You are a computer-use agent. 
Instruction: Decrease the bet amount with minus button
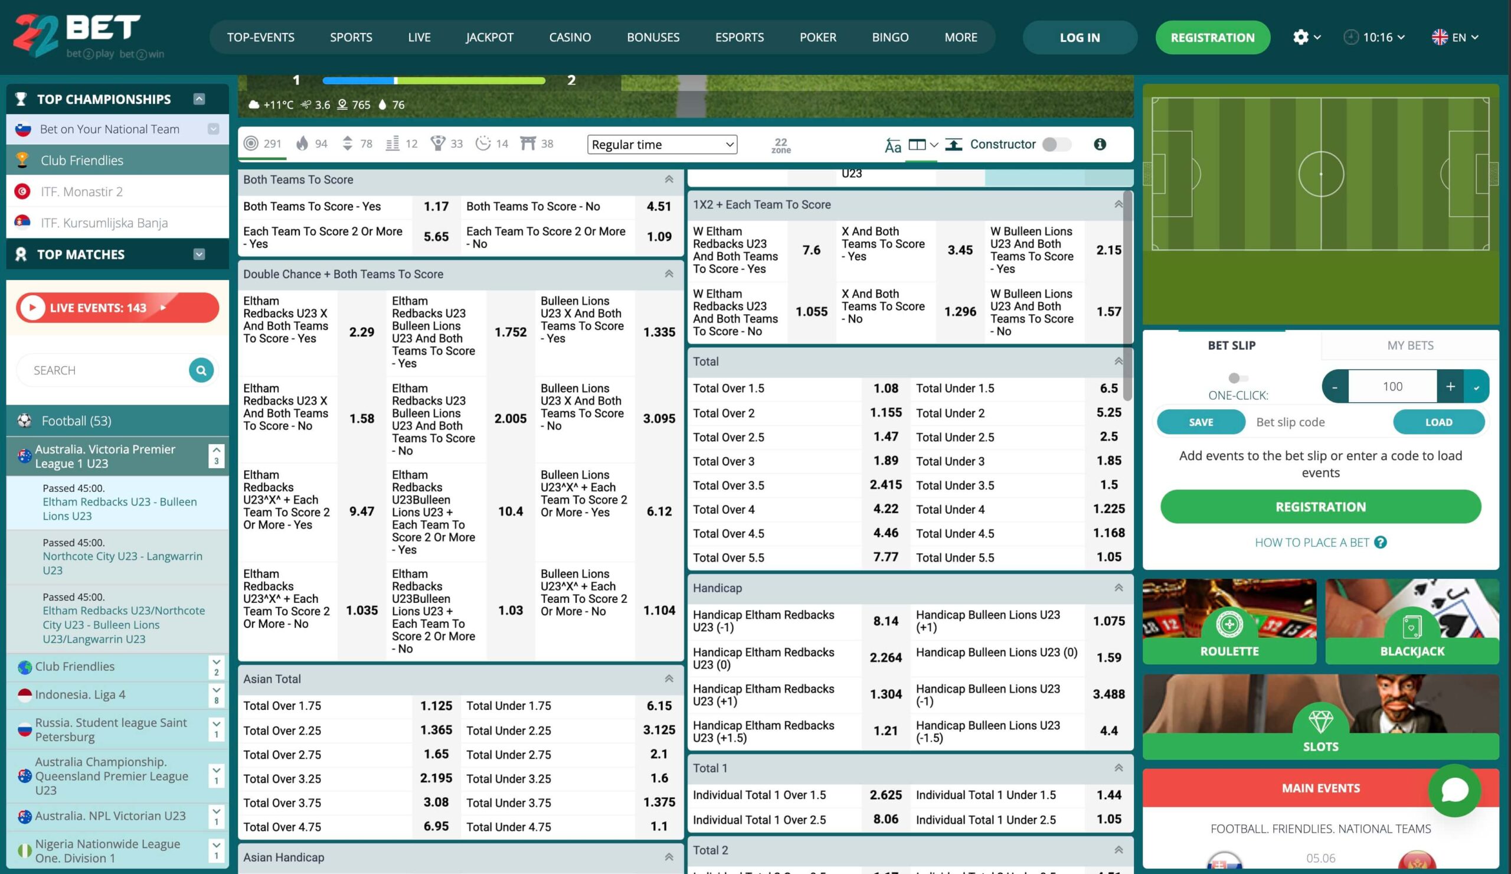(x=1335, y=386)
